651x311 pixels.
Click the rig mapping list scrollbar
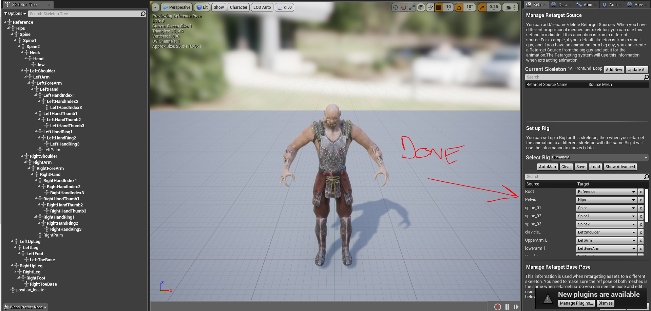[647, 205]
